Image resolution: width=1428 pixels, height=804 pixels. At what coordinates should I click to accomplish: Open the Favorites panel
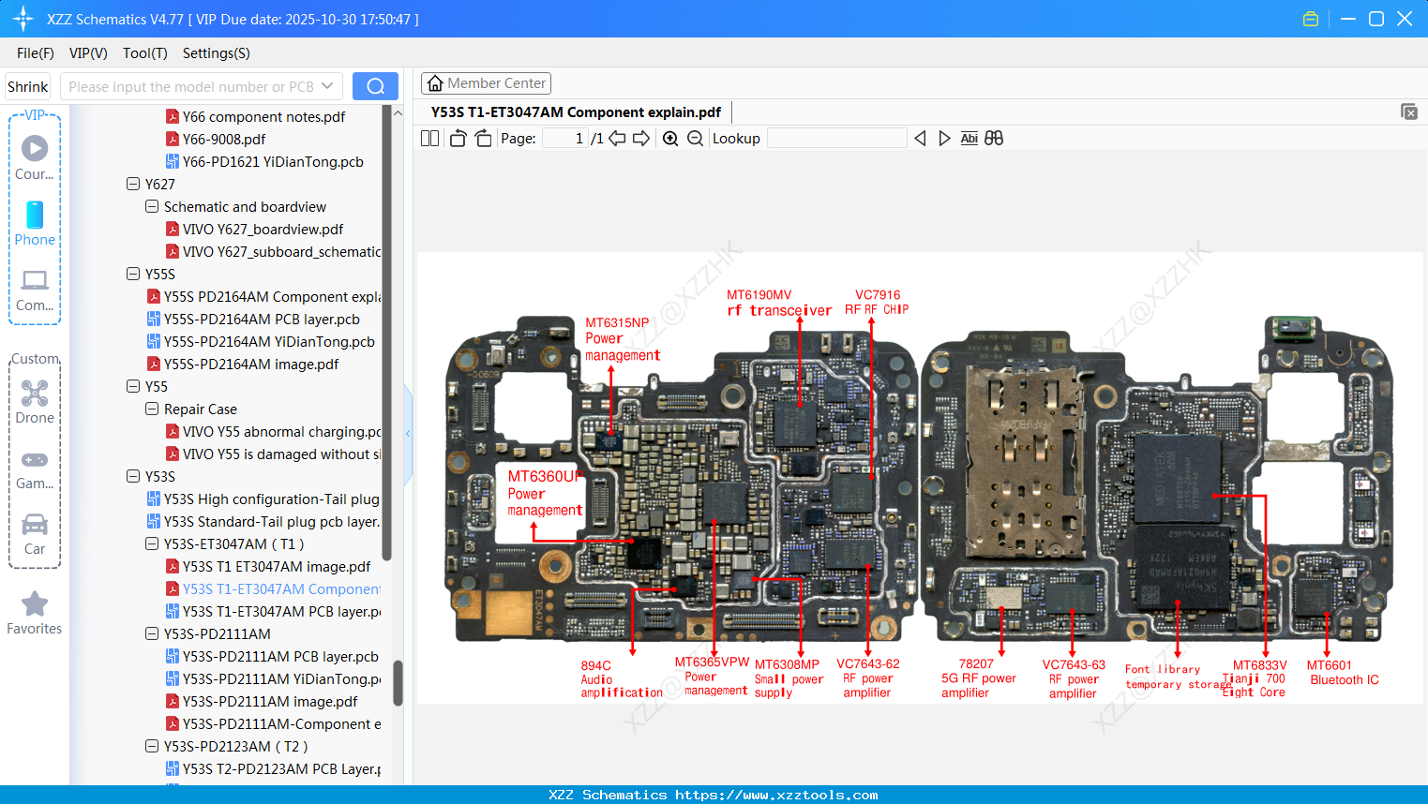point(34,612)
